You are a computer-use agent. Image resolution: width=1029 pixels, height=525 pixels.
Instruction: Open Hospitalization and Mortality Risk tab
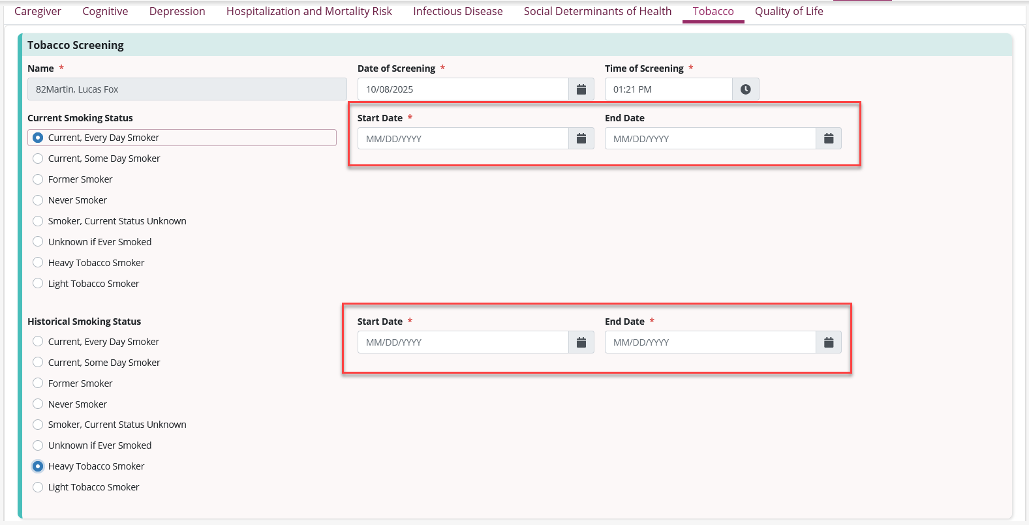(309, 11)
